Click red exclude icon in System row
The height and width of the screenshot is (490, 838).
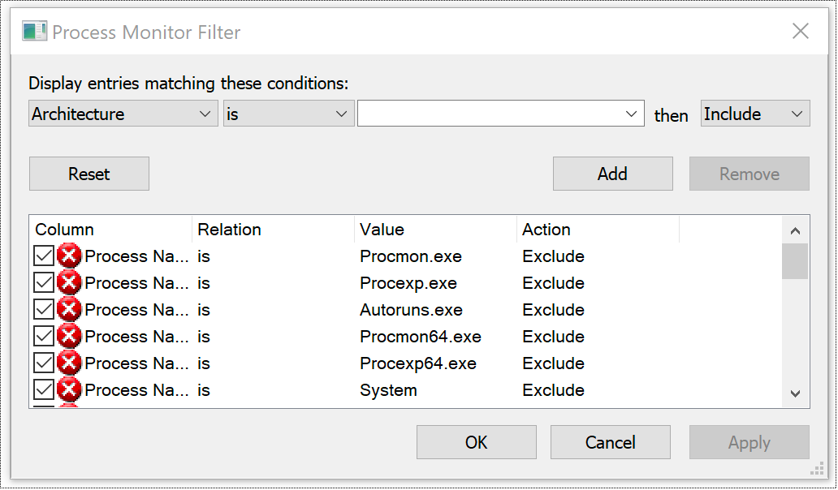69,389
